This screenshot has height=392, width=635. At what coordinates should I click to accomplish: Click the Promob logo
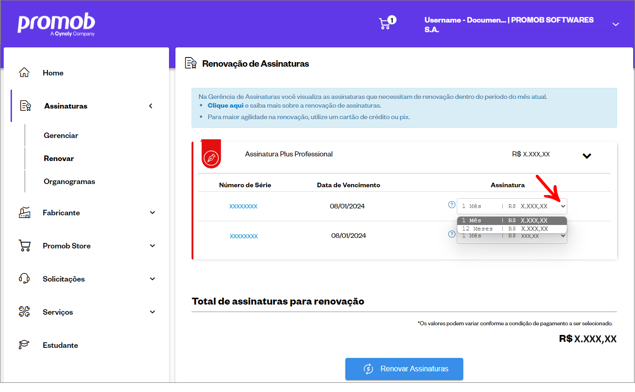56,25
